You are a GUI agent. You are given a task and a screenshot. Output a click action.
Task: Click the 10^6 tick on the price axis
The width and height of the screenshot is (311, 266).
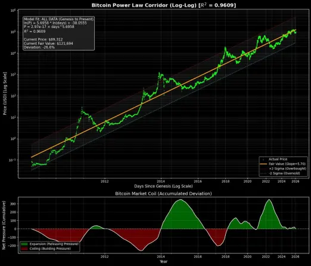coord(13,10)
